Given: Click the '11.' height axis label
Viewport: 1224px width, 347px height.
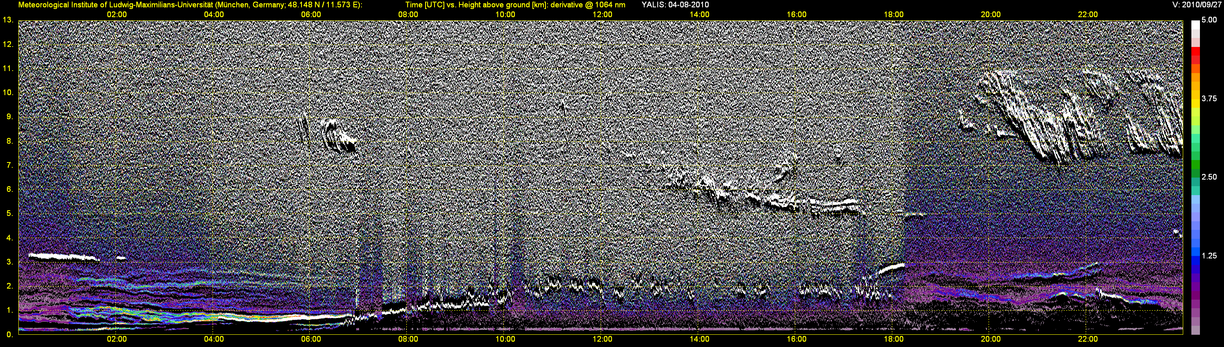Looking at the screenshot, I should (8, 69).
